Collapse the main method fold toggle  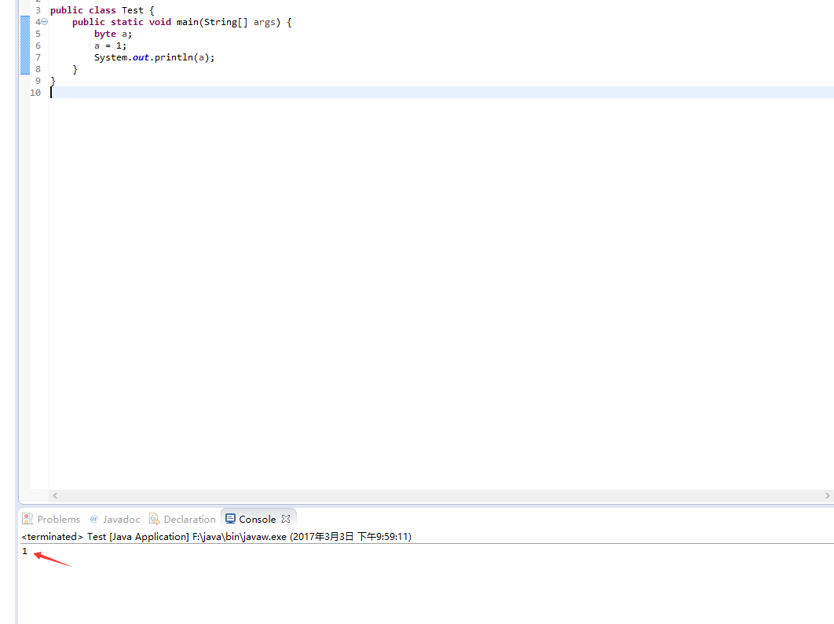[x=45, y=22]
